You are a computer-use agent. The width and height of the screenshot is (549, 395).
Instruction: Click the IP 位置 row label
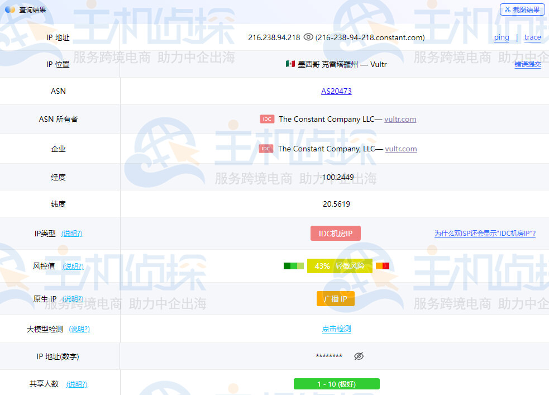(x=58, y=64)
